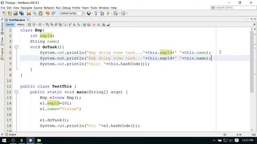Click the Previous Bookmark icon
Screen dimensions: 257x144
click(x=70, y=25)
